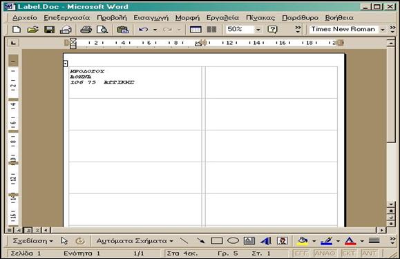
Task: Save the document with the floppy disk icon
Action: [49, 30]
